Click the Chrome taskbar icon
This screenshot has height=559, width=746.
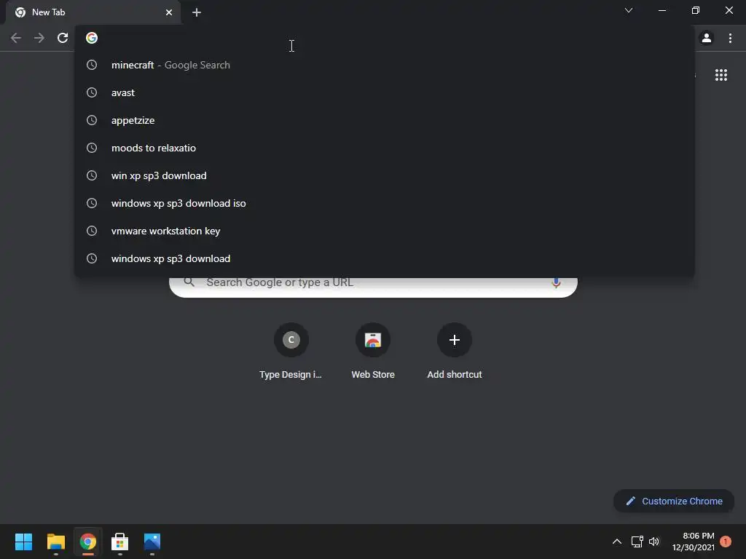coord(88,542)
